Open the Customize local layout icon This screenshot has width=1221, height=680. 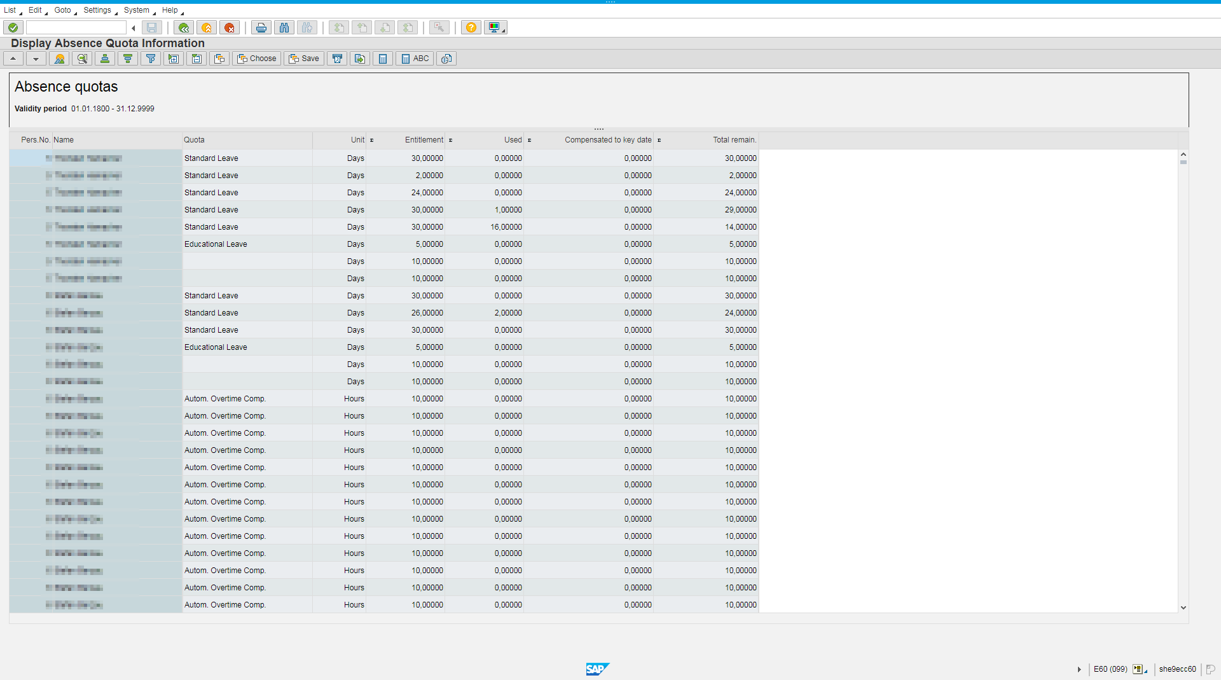(495, 27)
